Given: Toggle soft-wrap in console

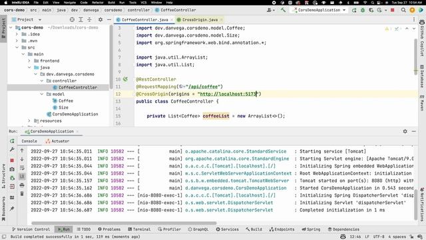Looking at the screenshot, I should [22, 168].
